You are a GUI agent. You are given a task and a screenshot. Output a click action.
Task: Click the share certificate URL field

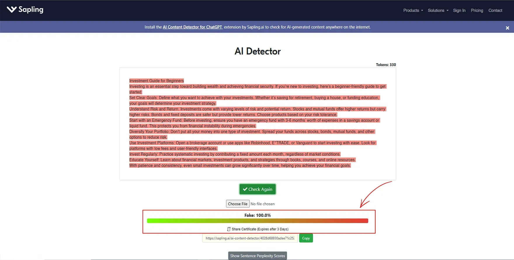coord(250,238)
